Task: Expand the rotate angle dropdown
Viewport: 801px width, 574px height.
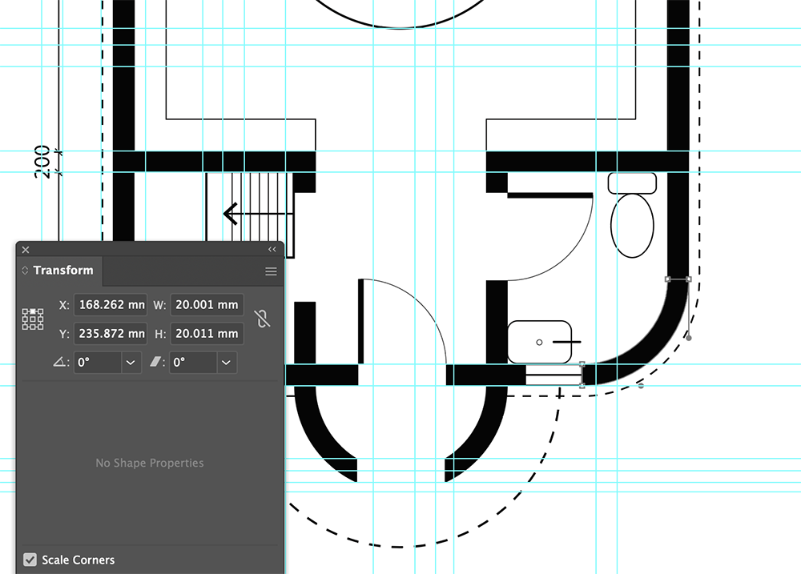Action: coord(131,363)
